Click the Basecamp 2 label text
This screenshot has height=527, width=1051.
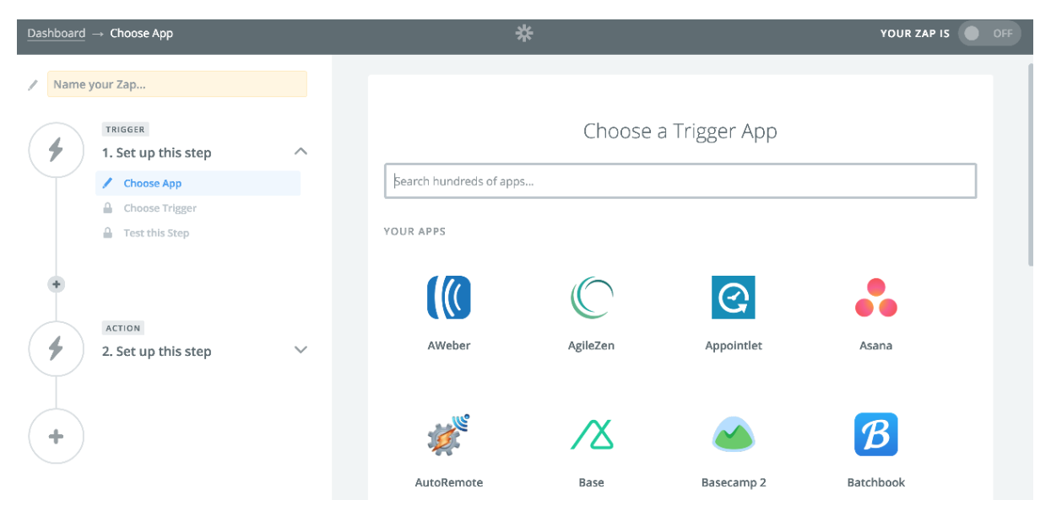pos(734,482)
